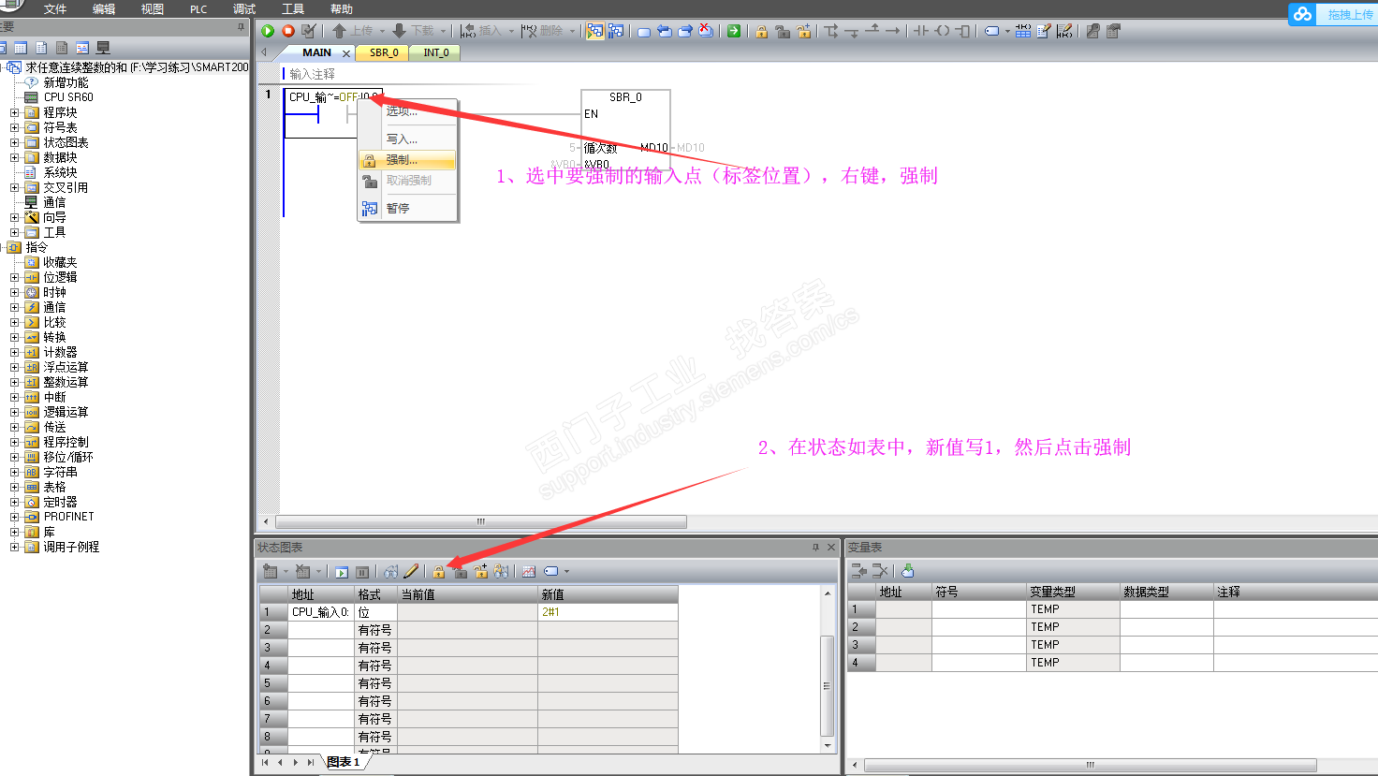Select the 通信 item under the project tree
Image resolution: width=1378 pixels, height=776 pixels.
point(54,202)
